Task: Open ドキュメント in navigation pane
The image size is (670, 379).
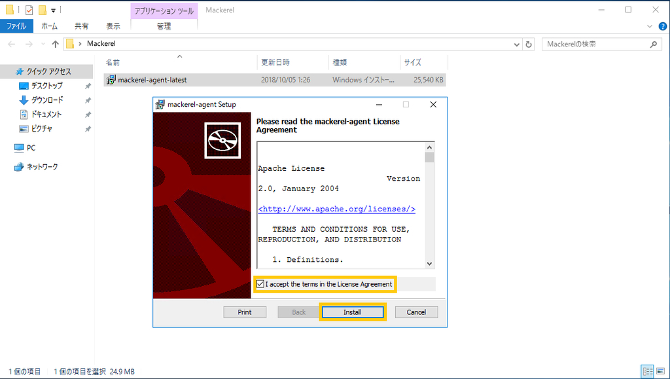Action: pos(46,115)
